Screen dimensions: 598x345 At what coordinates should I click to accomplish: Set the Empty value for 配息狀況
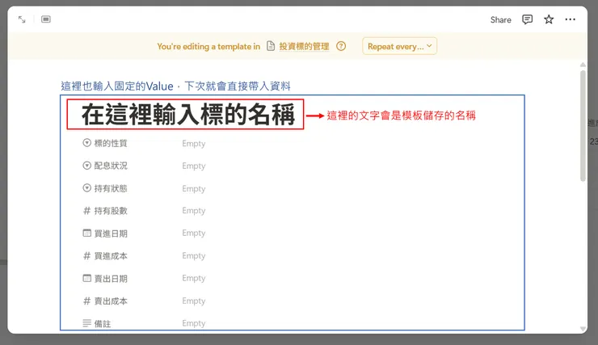[x=194, y=166]
